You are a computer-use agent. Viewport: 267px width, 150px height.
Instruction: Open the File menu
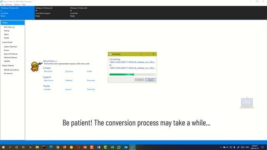coord(2,5)
